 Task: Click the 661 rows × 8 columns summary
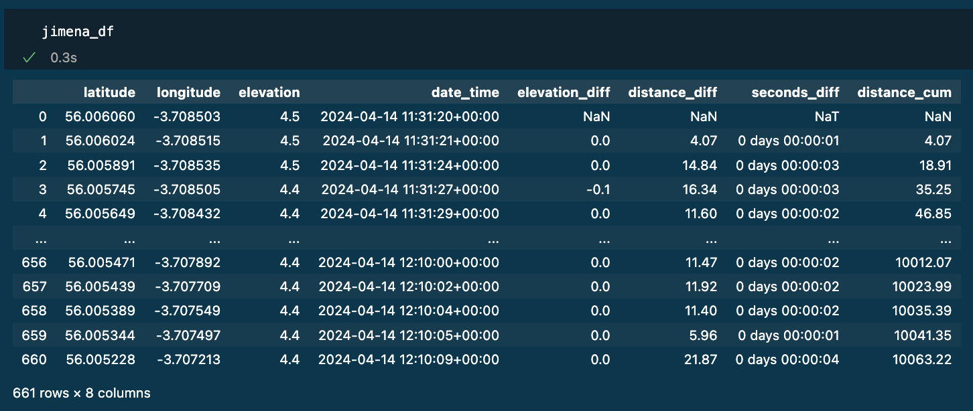tap(82, 393)
